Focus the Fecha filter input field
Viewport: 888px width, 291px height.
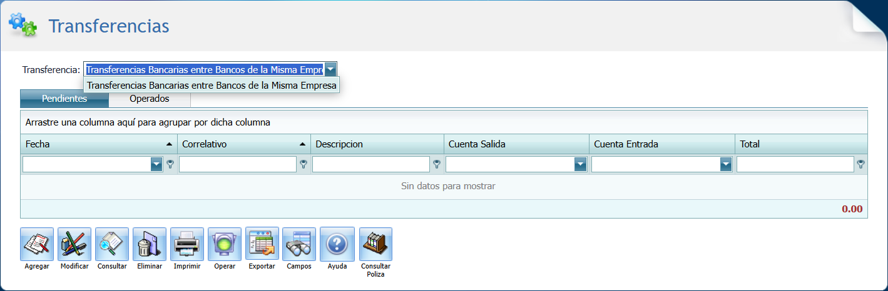point(87,164)
